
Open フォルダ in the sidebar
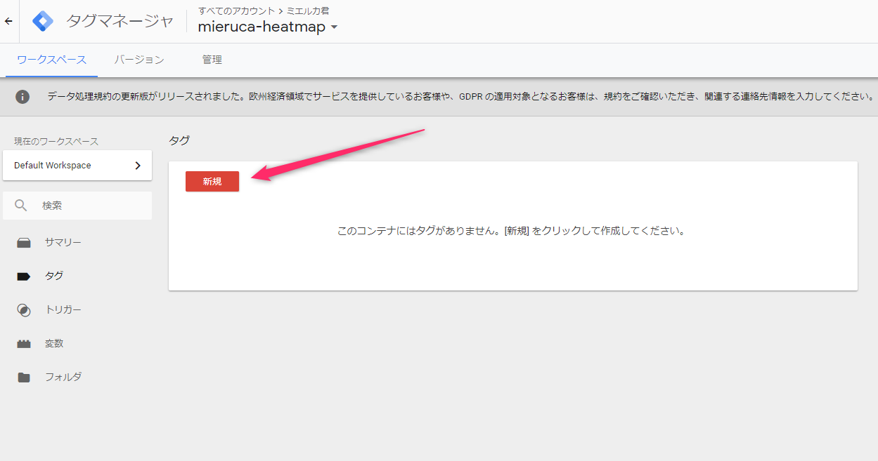click(63, 378)
